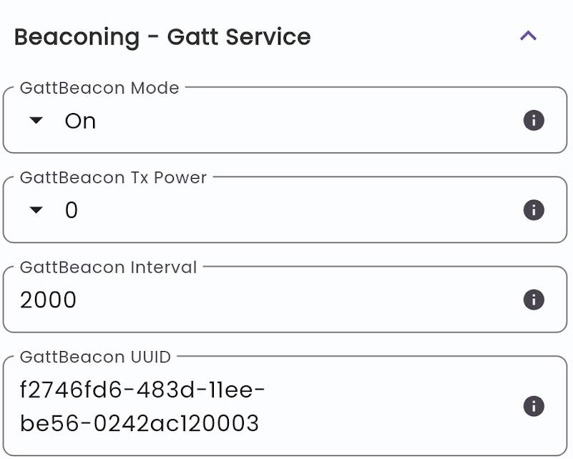Viewport: 573px width, 459px height.
Task: Click inside the GattBeacon Interval field
Action: pyautogui.click(x=215, y=300)
